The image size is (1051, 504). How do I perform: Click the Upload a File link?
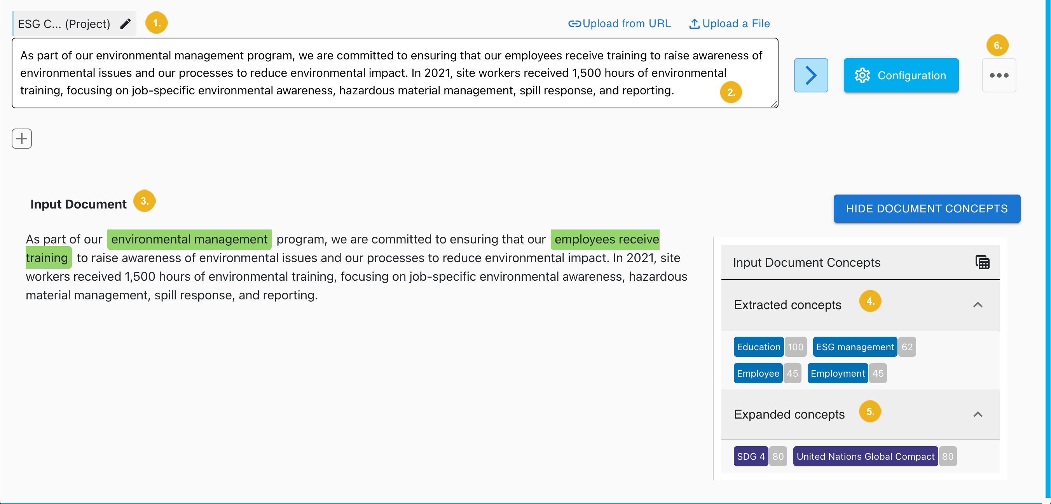736,24
